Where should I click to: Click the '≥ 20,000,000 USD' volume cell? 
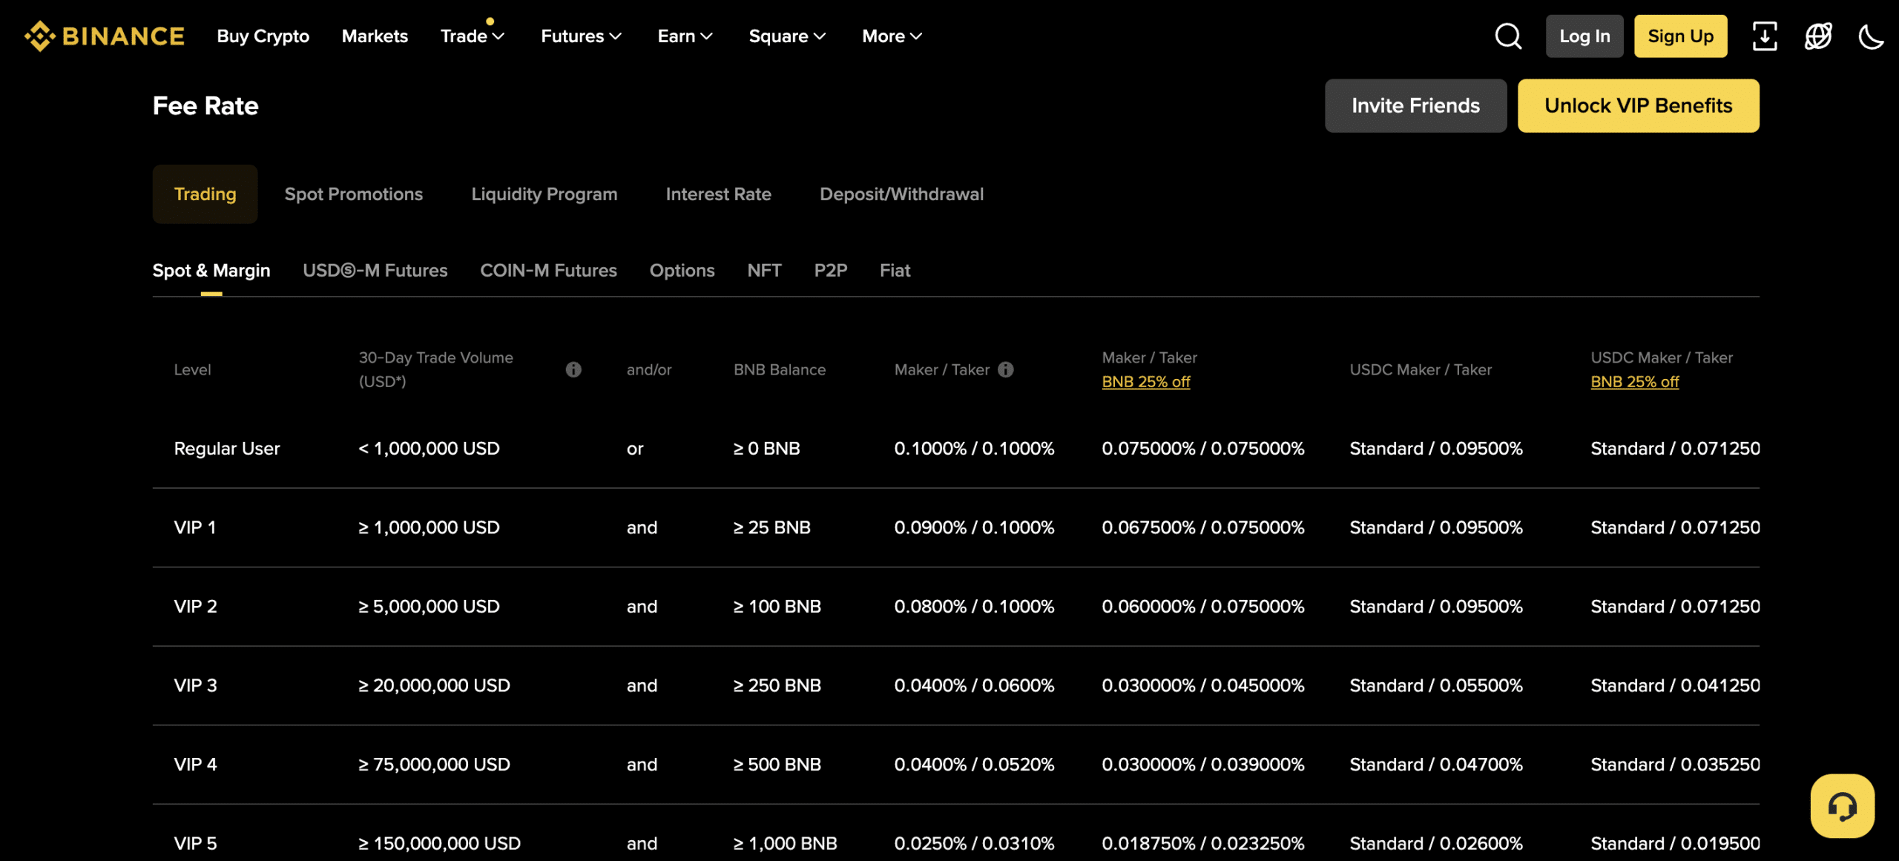coord(434,685)
